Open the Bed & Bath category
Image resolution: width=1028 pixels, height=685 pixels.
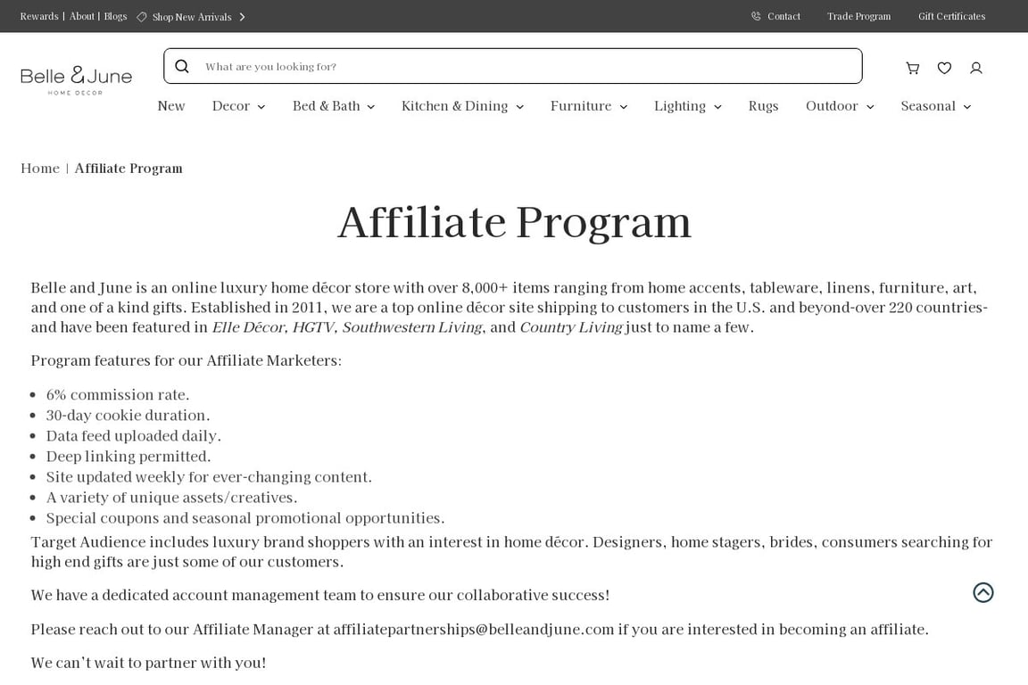pos(326,106)
